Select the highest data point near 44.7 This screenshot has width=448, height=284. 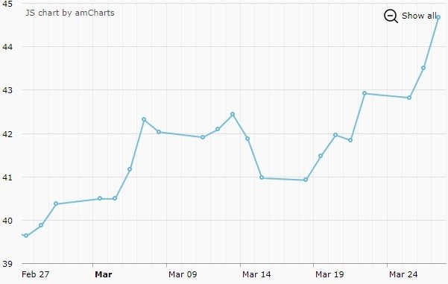438,17
